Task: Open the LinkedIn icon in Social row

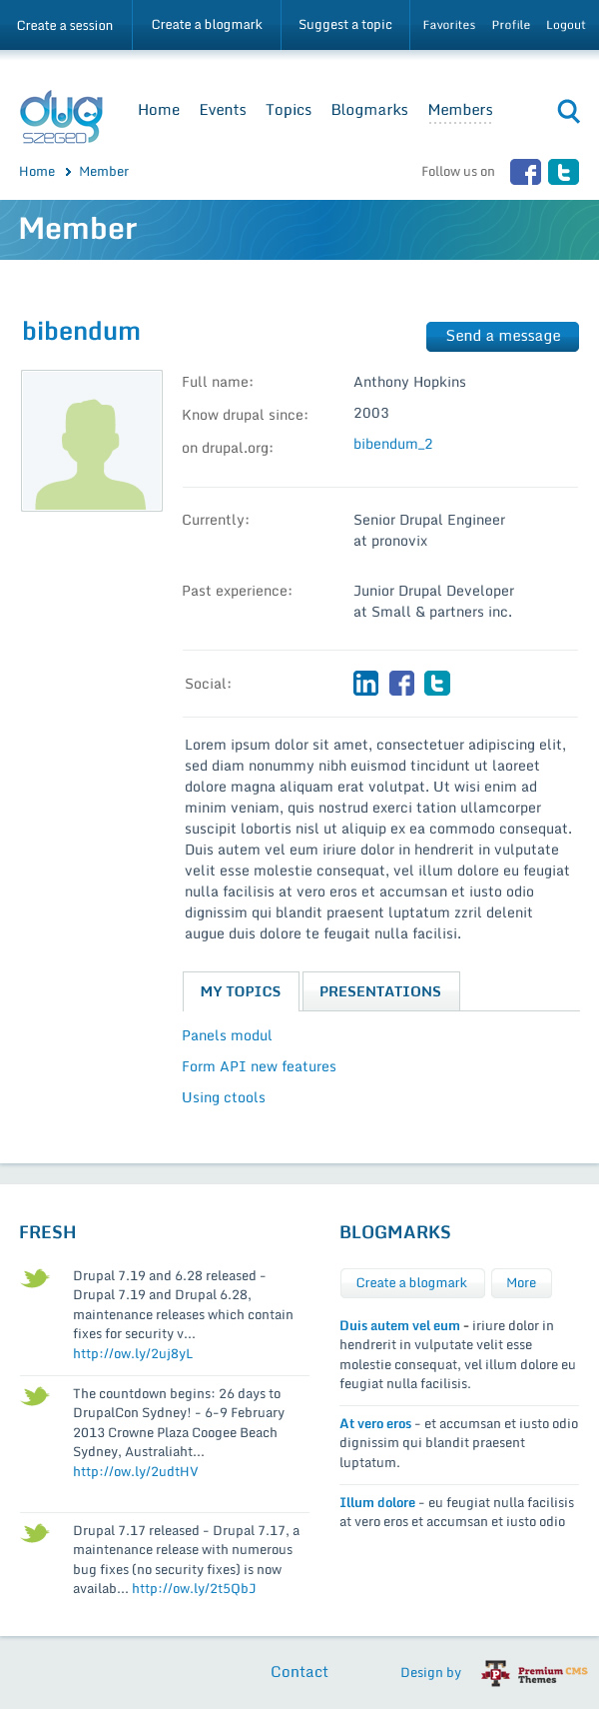Action: (366, 683)
